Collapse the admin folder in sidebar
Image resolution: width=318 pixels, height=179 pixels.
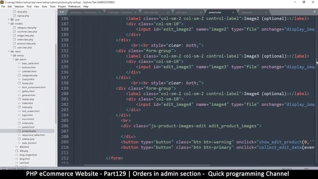pyautogui.click(x=14, y=59)
